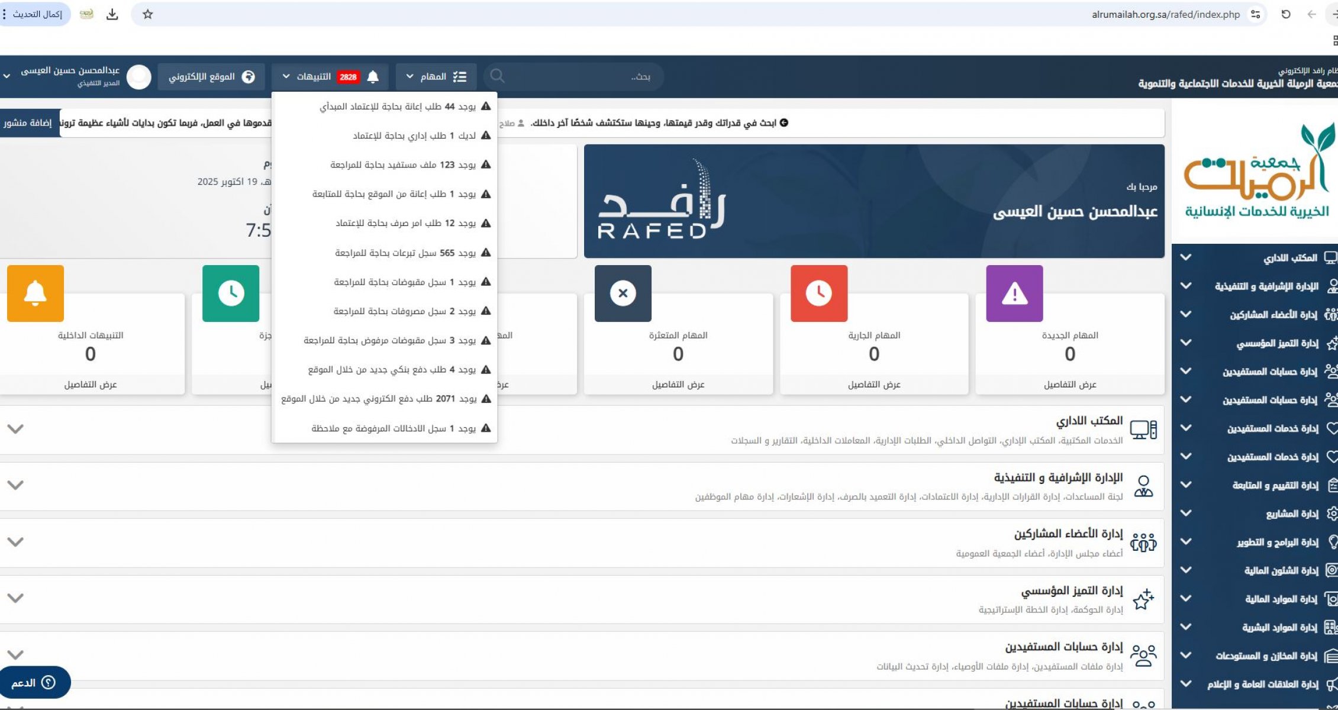Click the dark stalled tasks X icon
Viewport: 1338px width, 710px height.
(623, 293)
